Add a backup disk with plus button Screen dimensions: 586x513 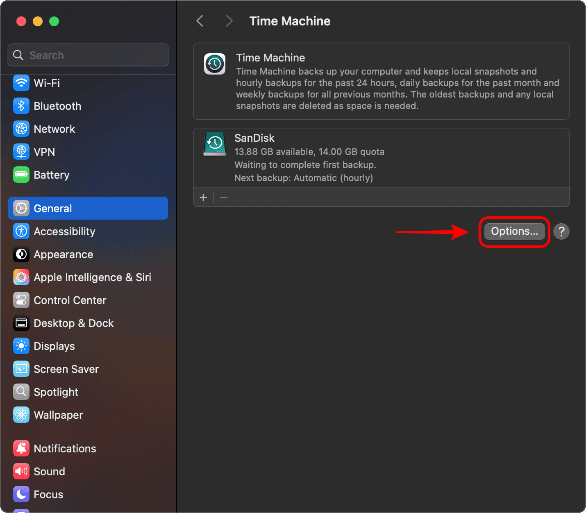click(x=203, y=197)
